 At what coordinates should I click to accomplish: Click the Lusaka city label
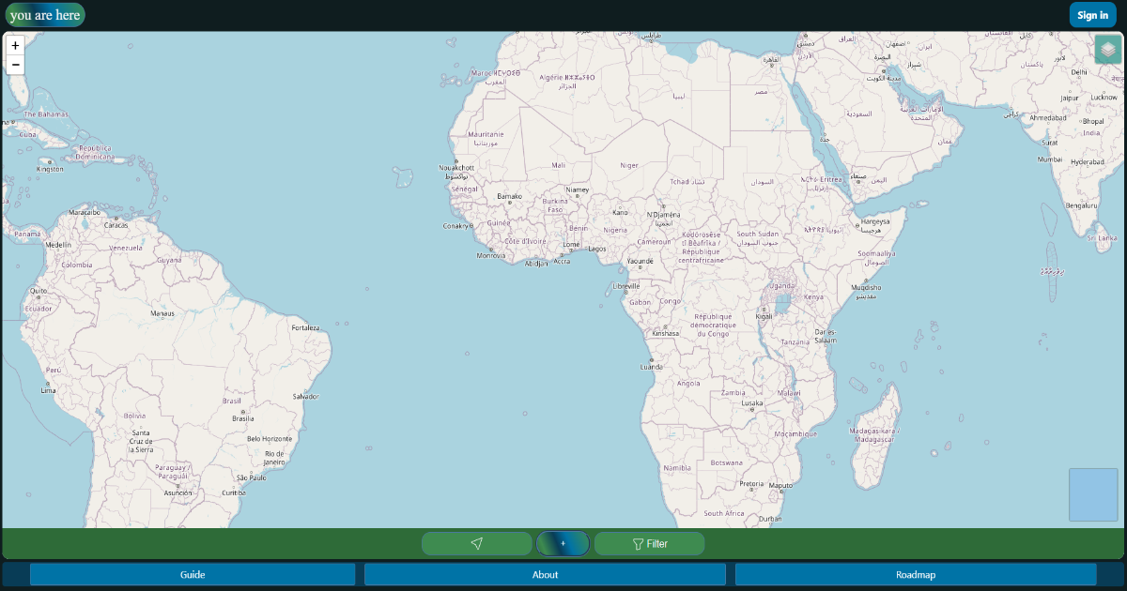[752, 402]
